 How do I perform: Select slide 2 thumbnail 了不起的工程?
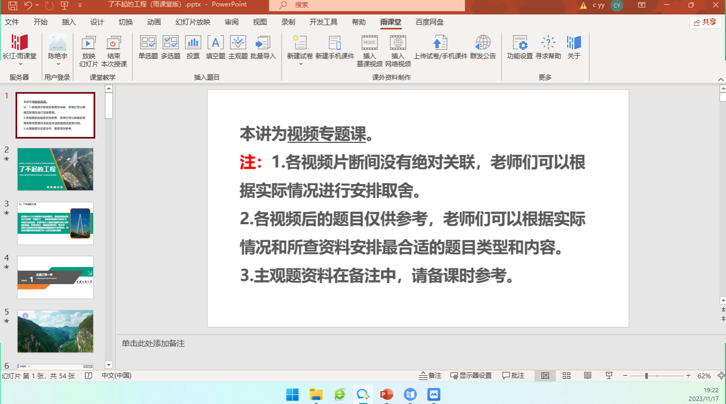55,169
